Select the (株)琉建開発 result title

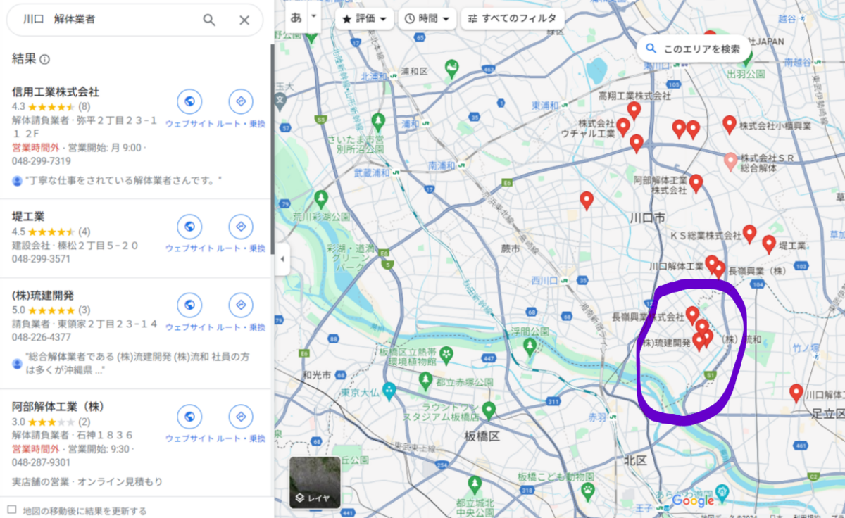click(x=43, y=295)
